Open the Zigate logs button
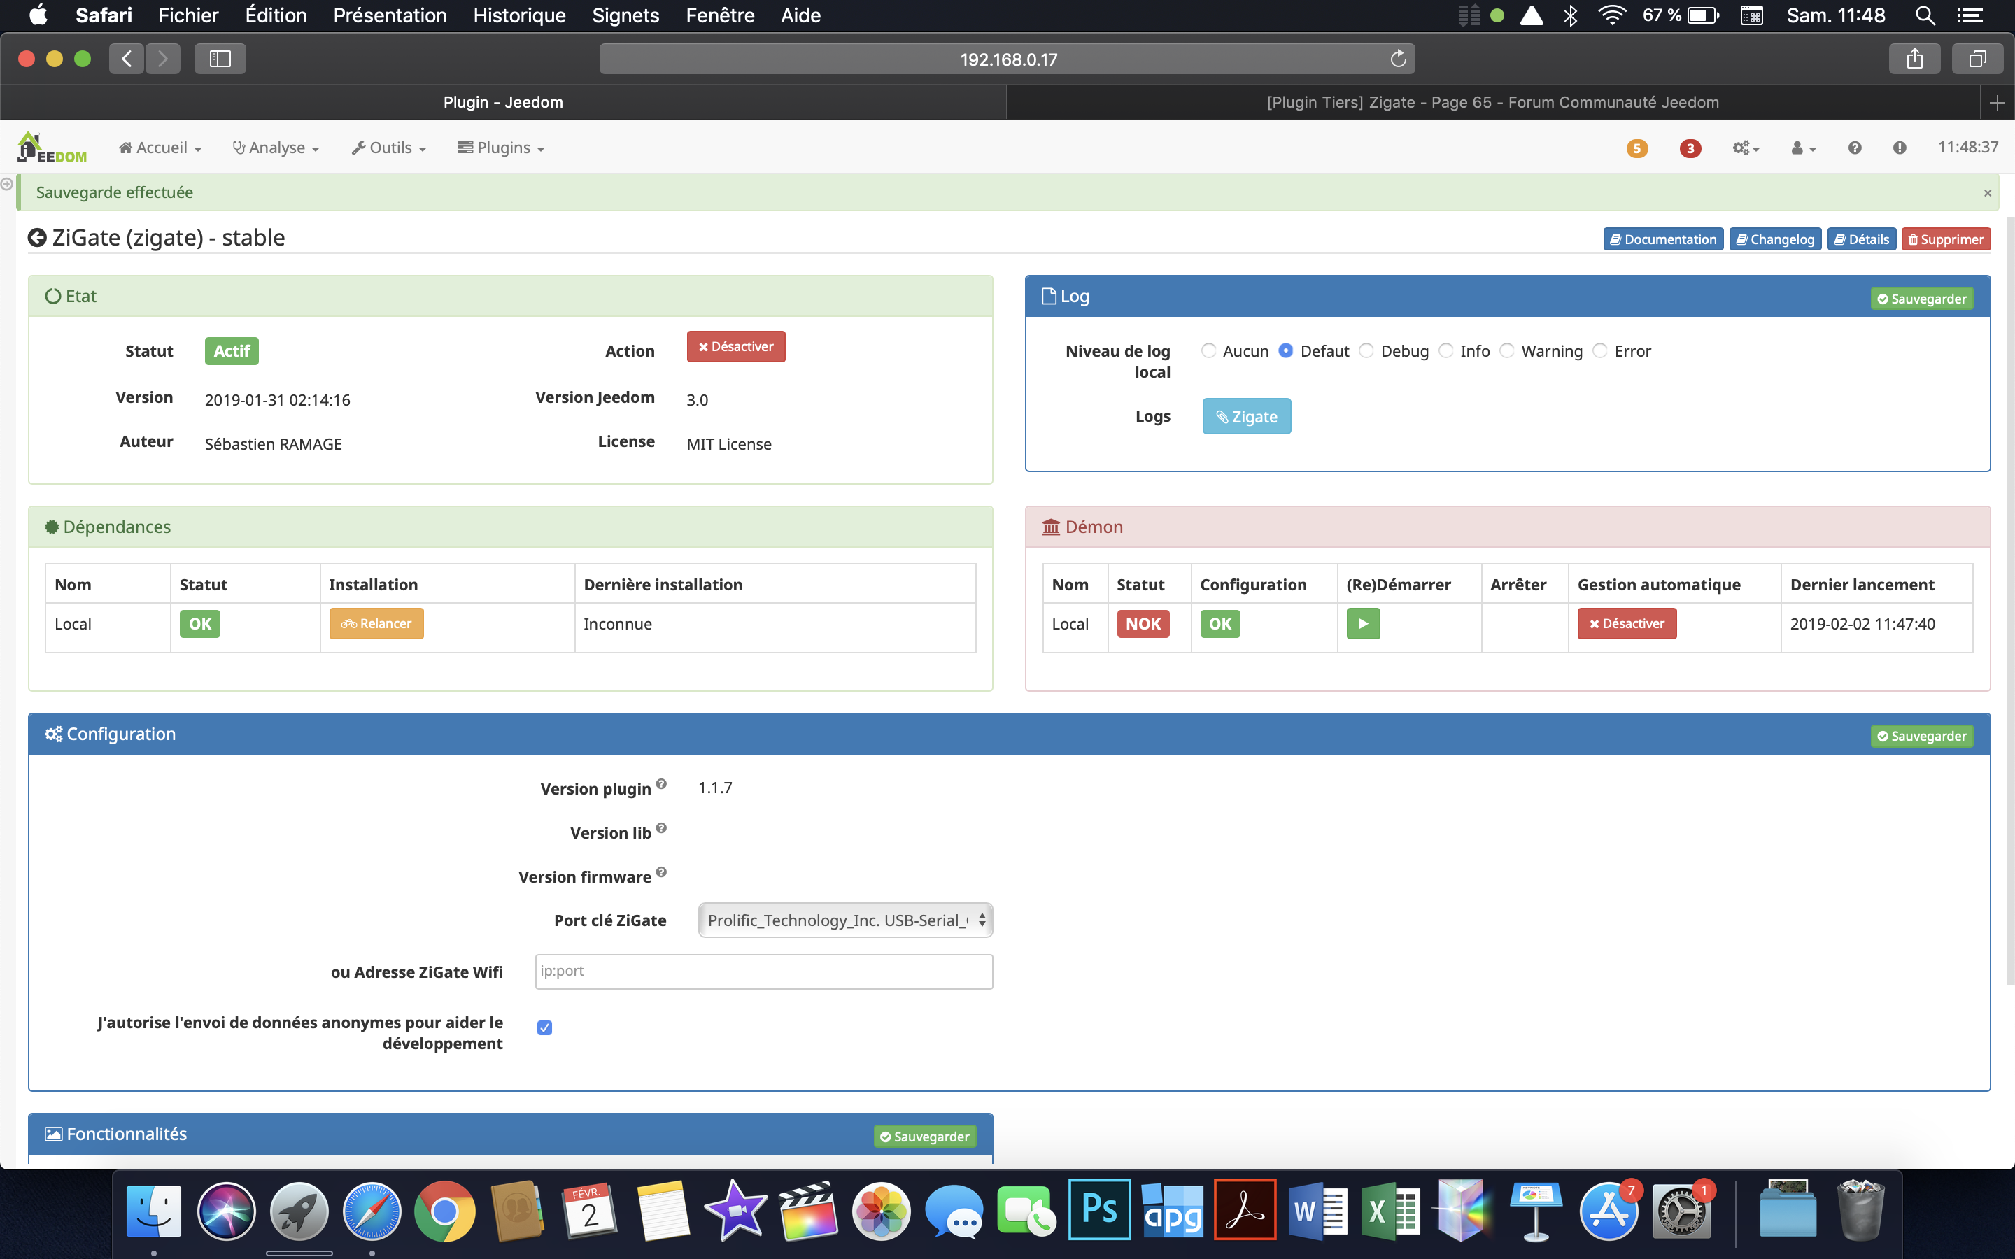This screenshot has height=1259, width=2015. 1247,416
